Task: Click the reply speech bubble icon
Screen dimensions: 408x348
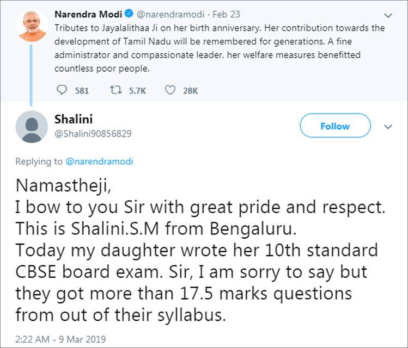Action: [x=62, y=90]
